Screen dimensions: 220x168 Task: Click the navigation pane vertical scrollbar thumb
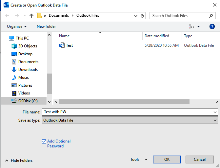tap(49, 84)
